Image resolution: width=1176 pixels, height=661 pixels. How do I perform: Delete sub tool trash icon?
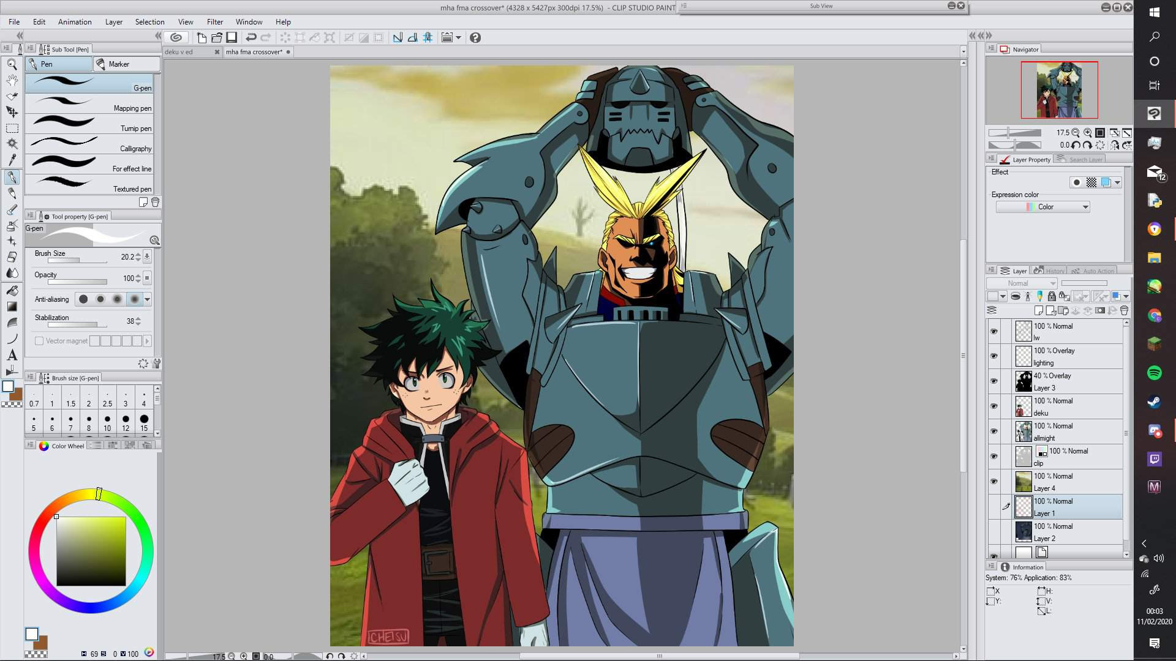coord(156,202)
